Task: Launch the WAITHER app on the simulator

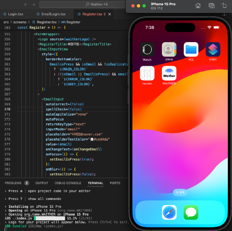Action: click(169, 73)
